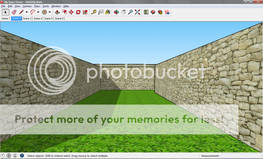The height and width of the screenshot is (159, 263).
Task: Activate the Push/Pull tool
Action: pos(58,12)
